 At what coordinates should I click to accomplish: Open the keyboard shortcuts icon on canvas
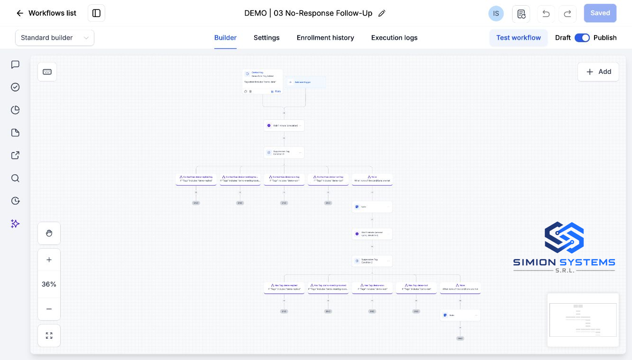coord(47,72)
